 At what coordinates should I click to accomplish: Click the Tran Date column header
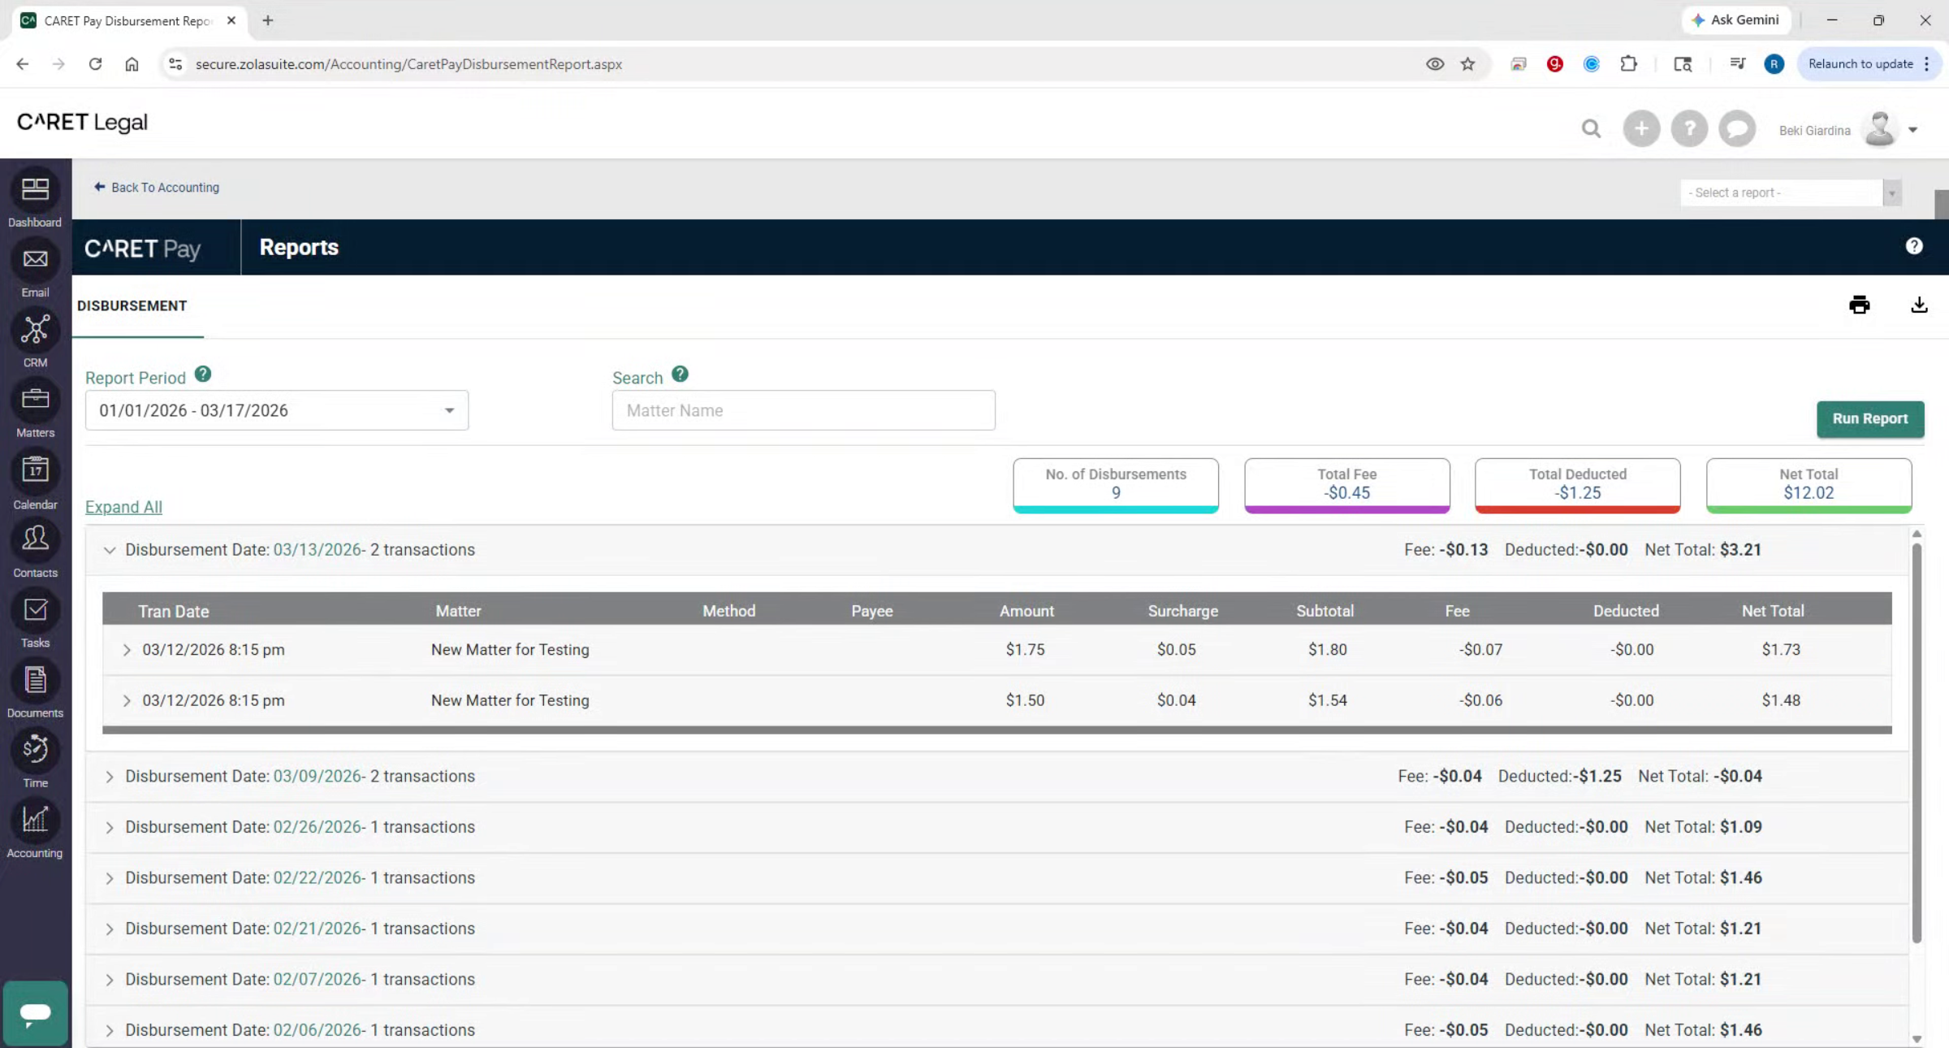click(x=174, y=611)
